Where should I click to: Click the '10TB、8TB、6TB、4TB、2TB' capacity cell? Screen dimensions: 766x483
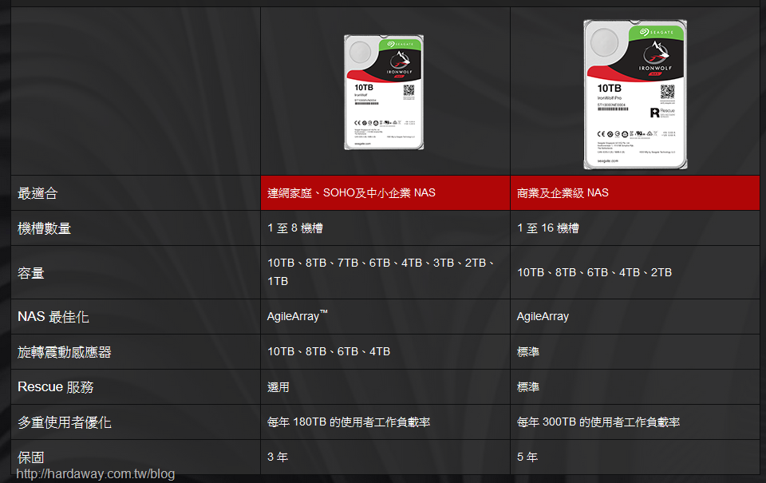point(635,272)
